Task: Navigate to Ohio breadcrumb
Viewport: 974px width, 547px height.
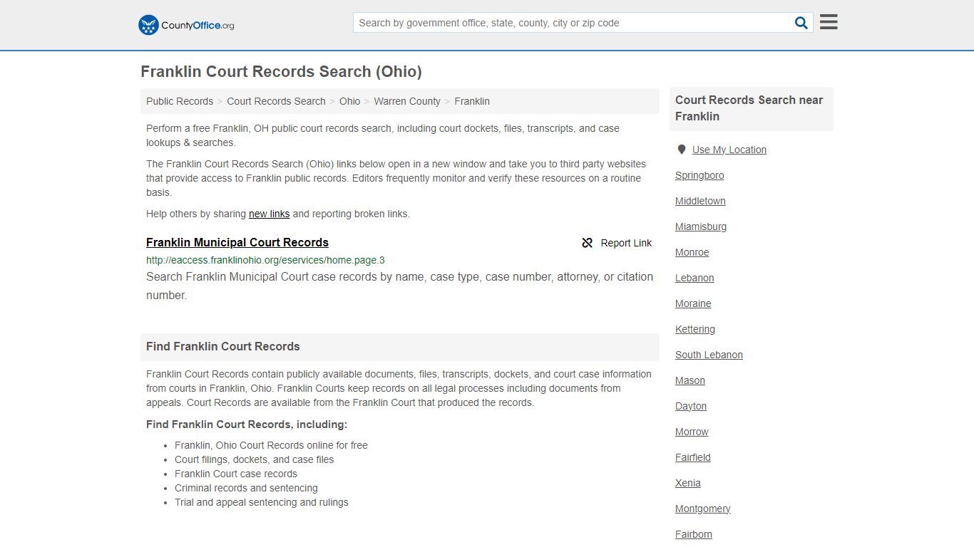Action: (350, 101)
